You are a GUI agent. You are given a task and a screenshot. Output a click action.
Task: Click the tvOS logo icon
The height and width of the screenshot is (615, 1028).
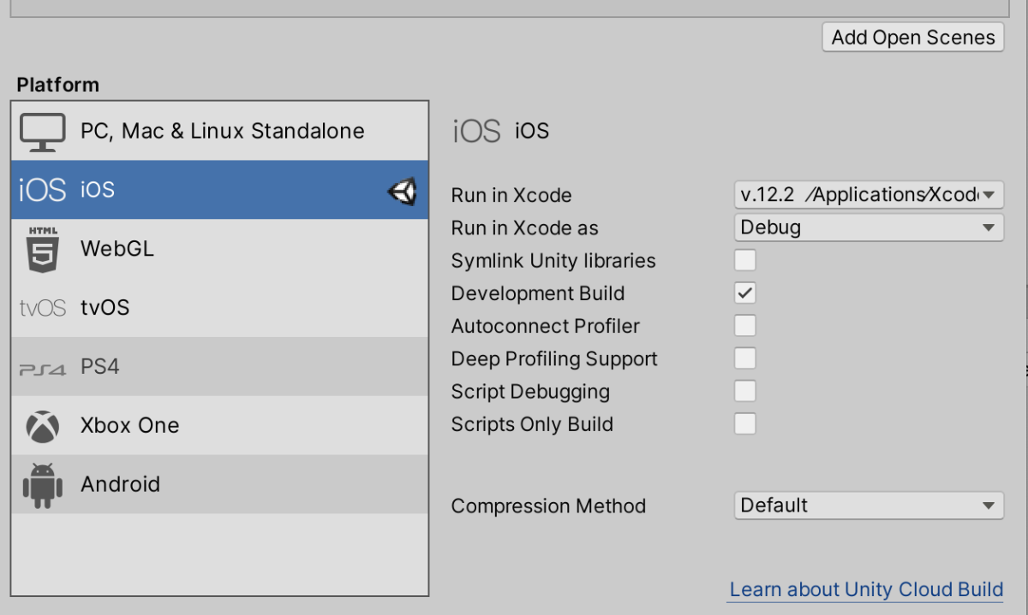[x=43, y=308]
